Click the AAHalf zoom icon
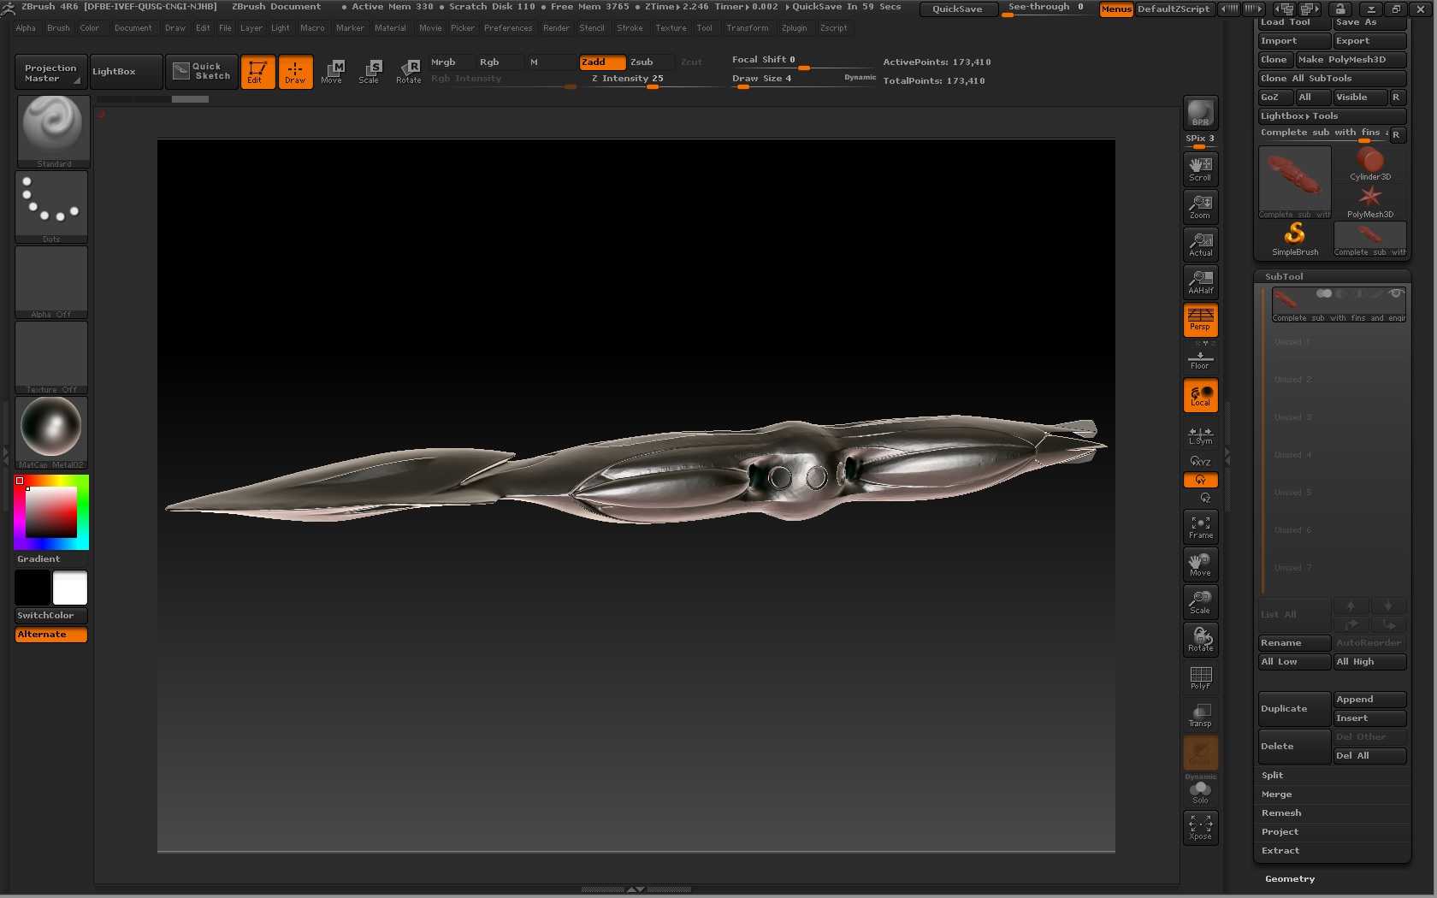Screen dimensions: 1437x898 coord(1200,281)
